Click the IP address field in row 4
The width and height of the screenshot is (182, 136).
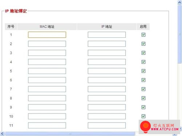pos(107,62)
